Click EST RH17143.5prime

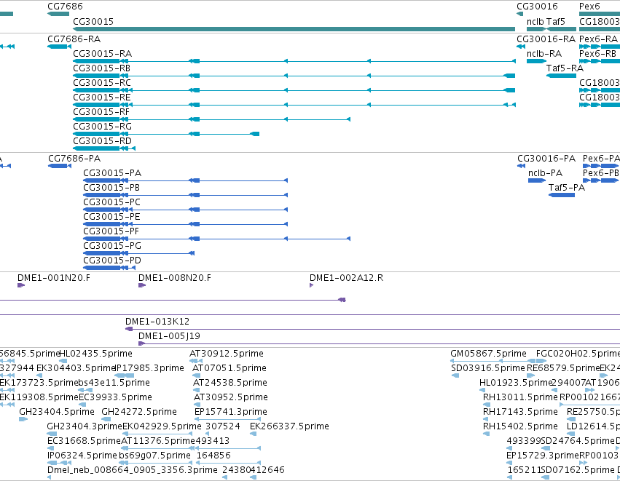[520, 413]
